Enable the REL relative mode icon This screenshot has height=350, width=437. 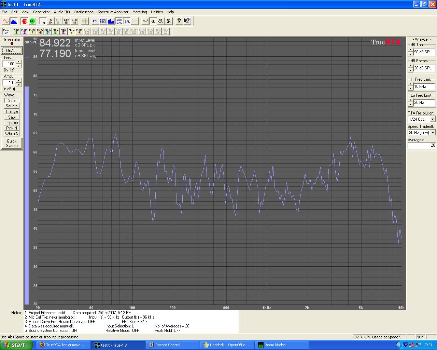(95, 21)
